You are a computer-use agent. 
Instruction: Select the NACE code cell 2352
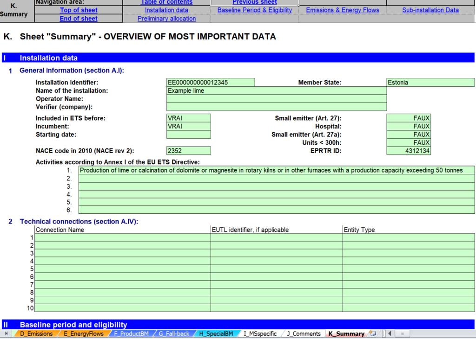189,151
